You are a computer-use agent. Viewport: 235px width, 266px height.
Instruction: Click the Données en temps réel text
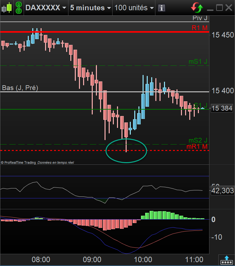pyautogui.click(x=56, y=162)
